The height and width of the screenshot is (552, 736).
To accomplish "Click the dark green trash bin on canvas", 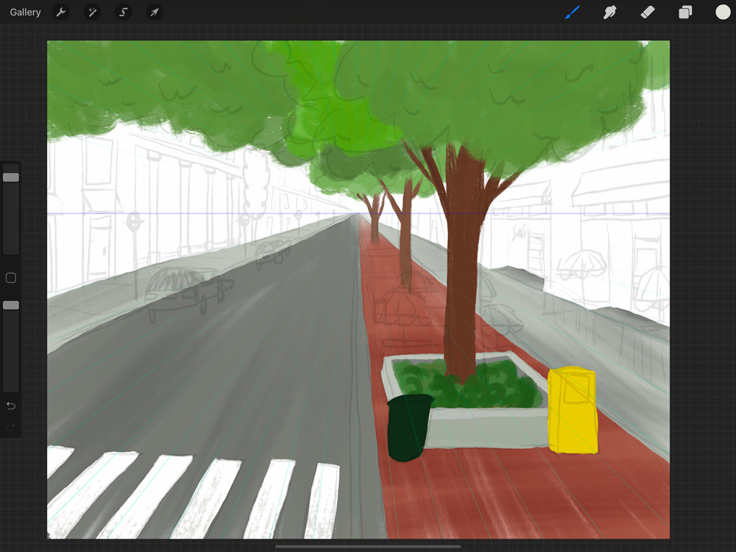I will [x=408, y=428].
